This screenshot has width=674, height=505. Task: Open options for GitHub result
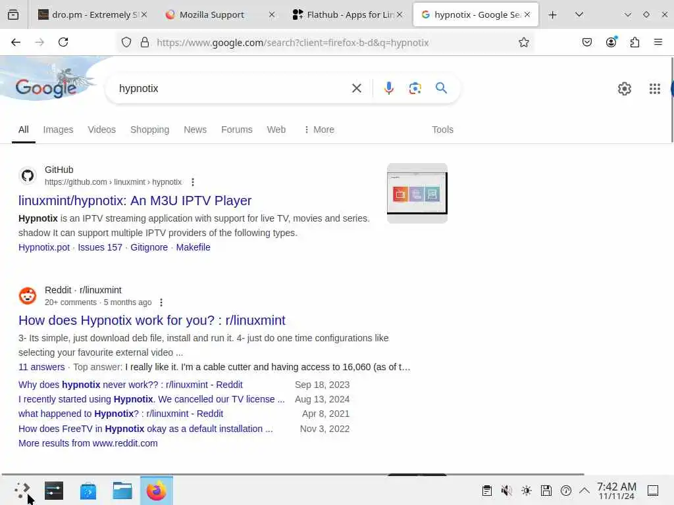[193, 182]
